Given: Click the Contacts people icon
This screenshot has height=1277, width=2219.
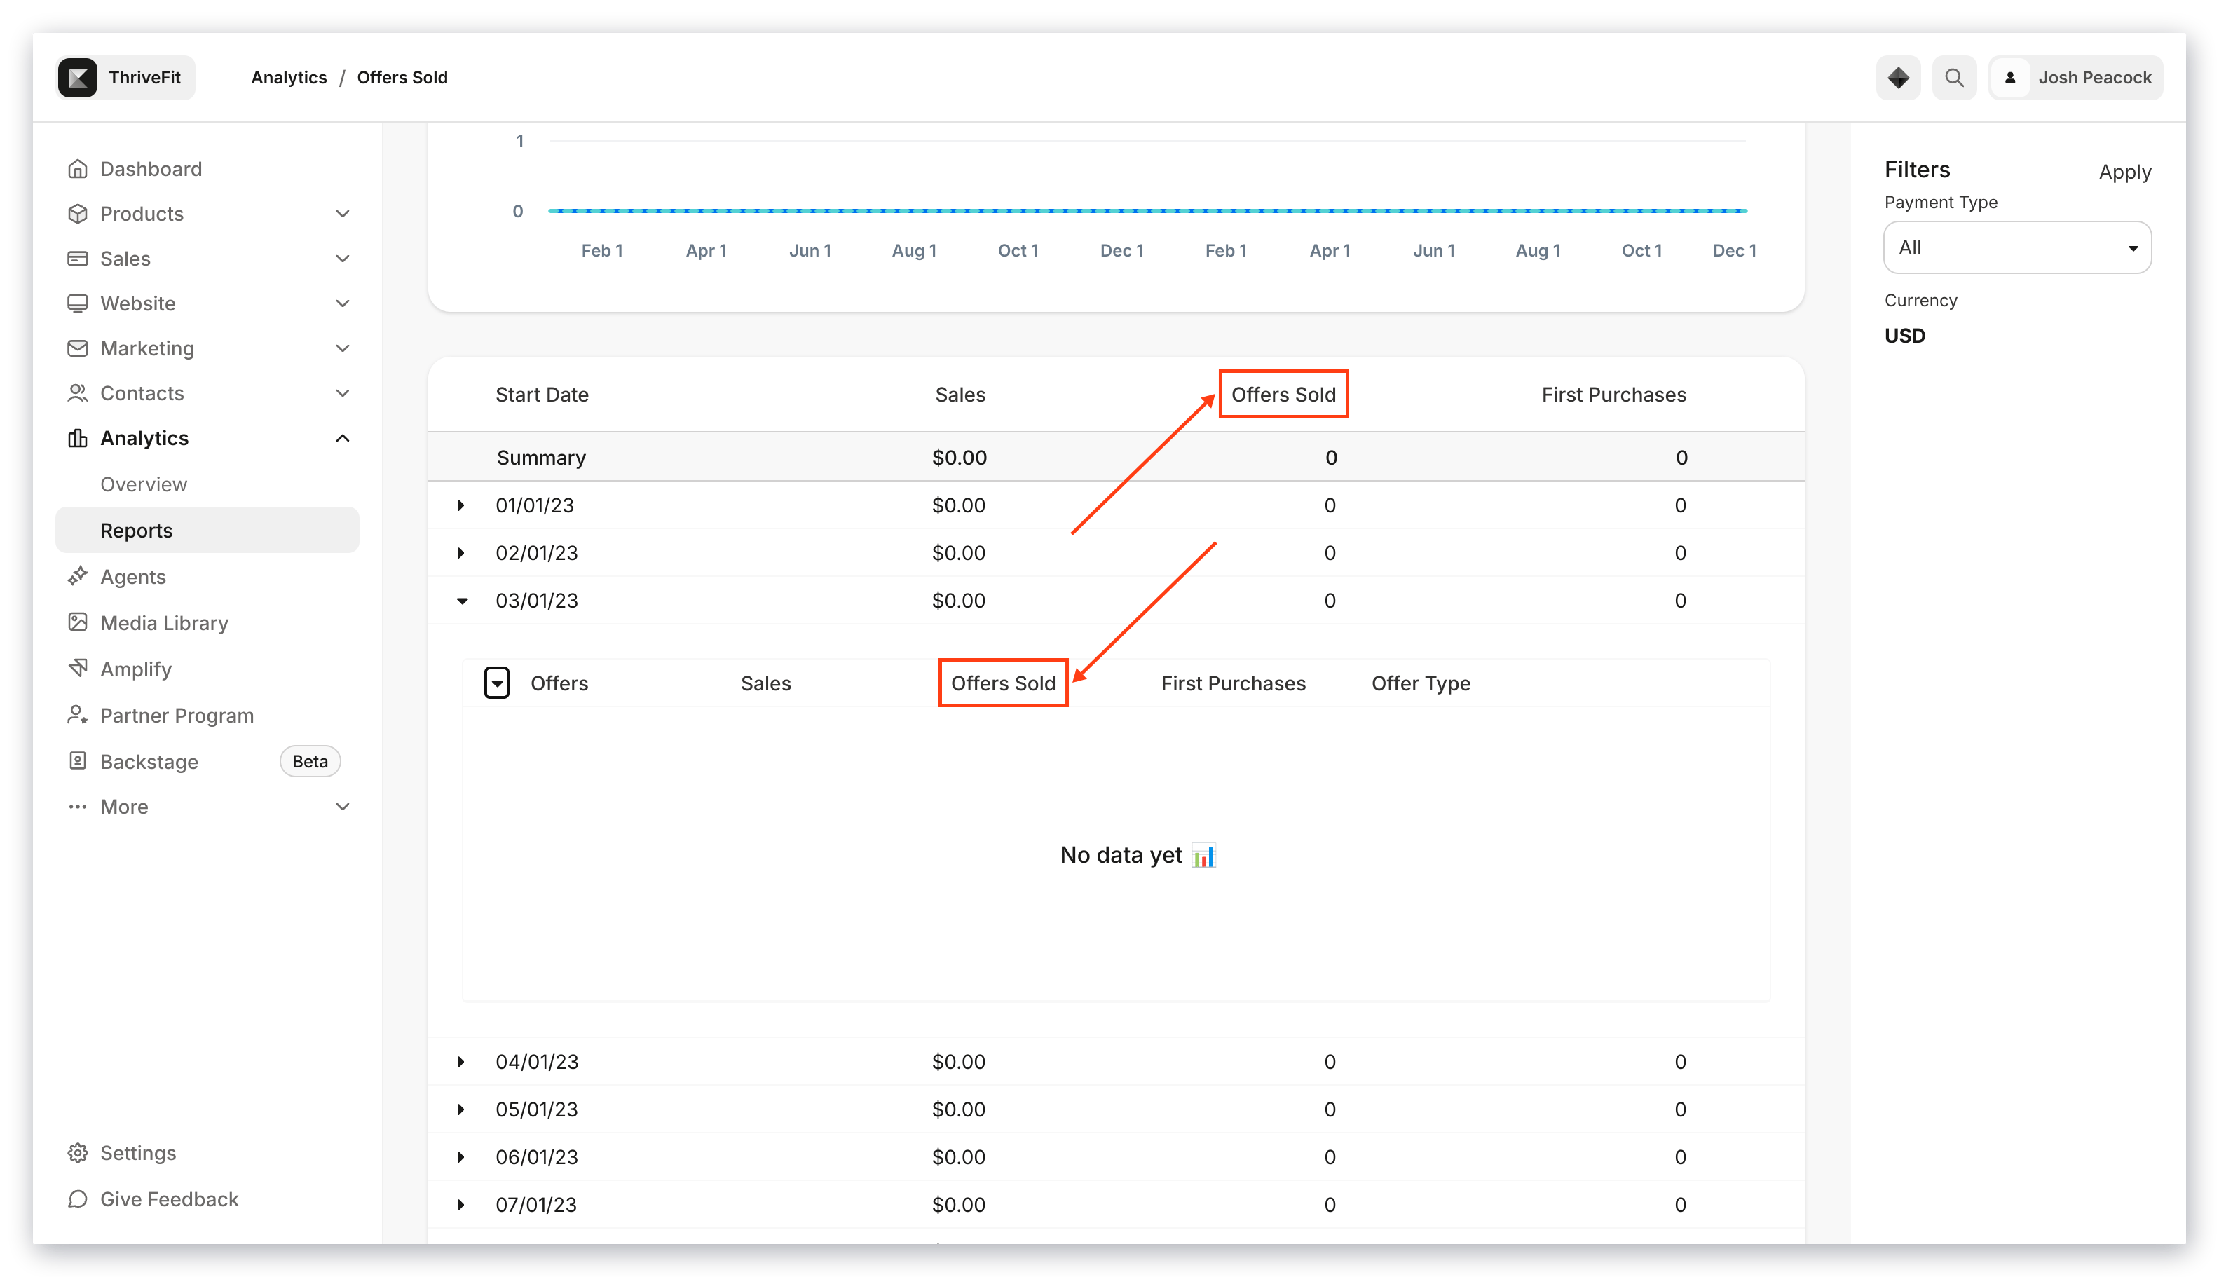Looking at the screenshot, I should pos(78,392).
